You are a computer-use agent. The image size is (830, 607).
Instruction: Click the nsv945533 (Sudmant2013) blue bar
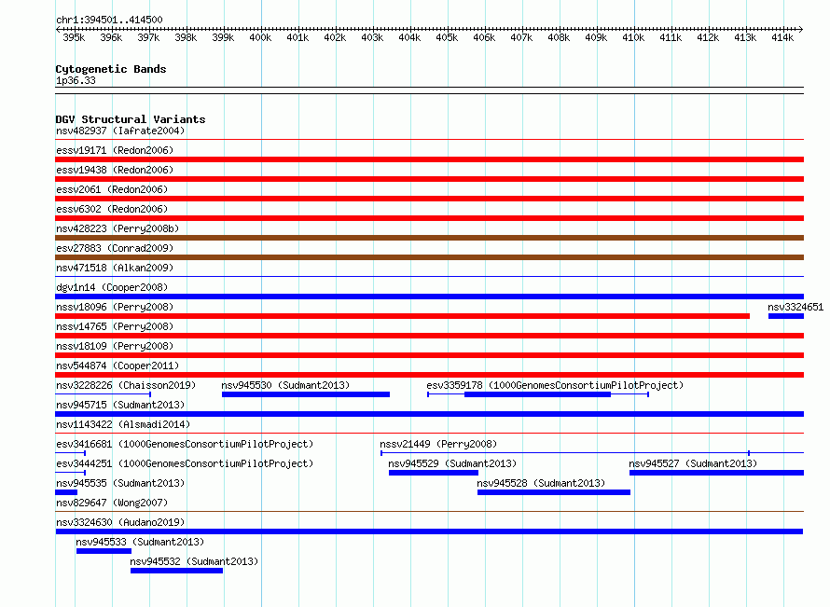(x=104, y=551)
